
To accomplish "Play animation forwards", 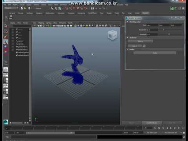I will (x=171, y=128).
